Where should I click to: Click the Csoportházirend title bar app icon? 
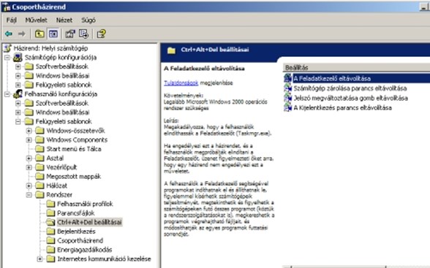click(6, 7)
